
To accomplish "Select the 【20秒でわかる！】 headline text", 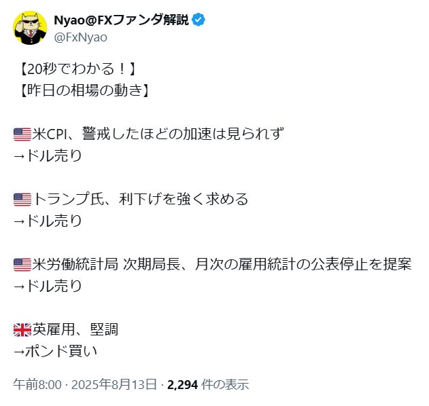I will tap(78, 69).
